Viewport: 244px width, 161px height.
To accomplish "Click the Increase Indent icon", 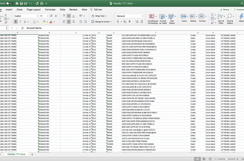I will click(85, 22).
